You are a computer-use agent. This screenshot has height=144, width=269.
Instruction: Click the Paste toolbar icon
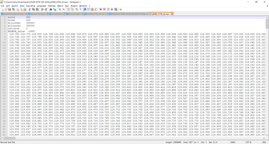[x=37, y=9]
